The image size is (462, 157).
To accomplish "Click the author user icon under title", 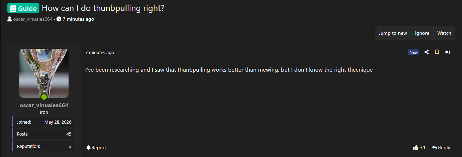I will 9,19.
